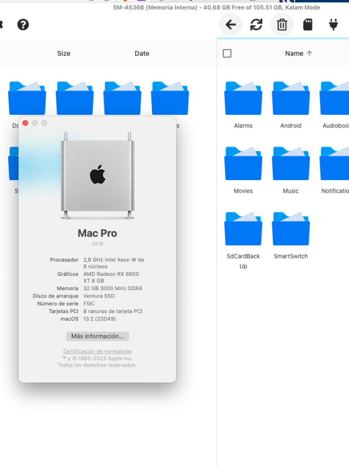
Task: Close the Mac Pro about window
Action: 25,123
